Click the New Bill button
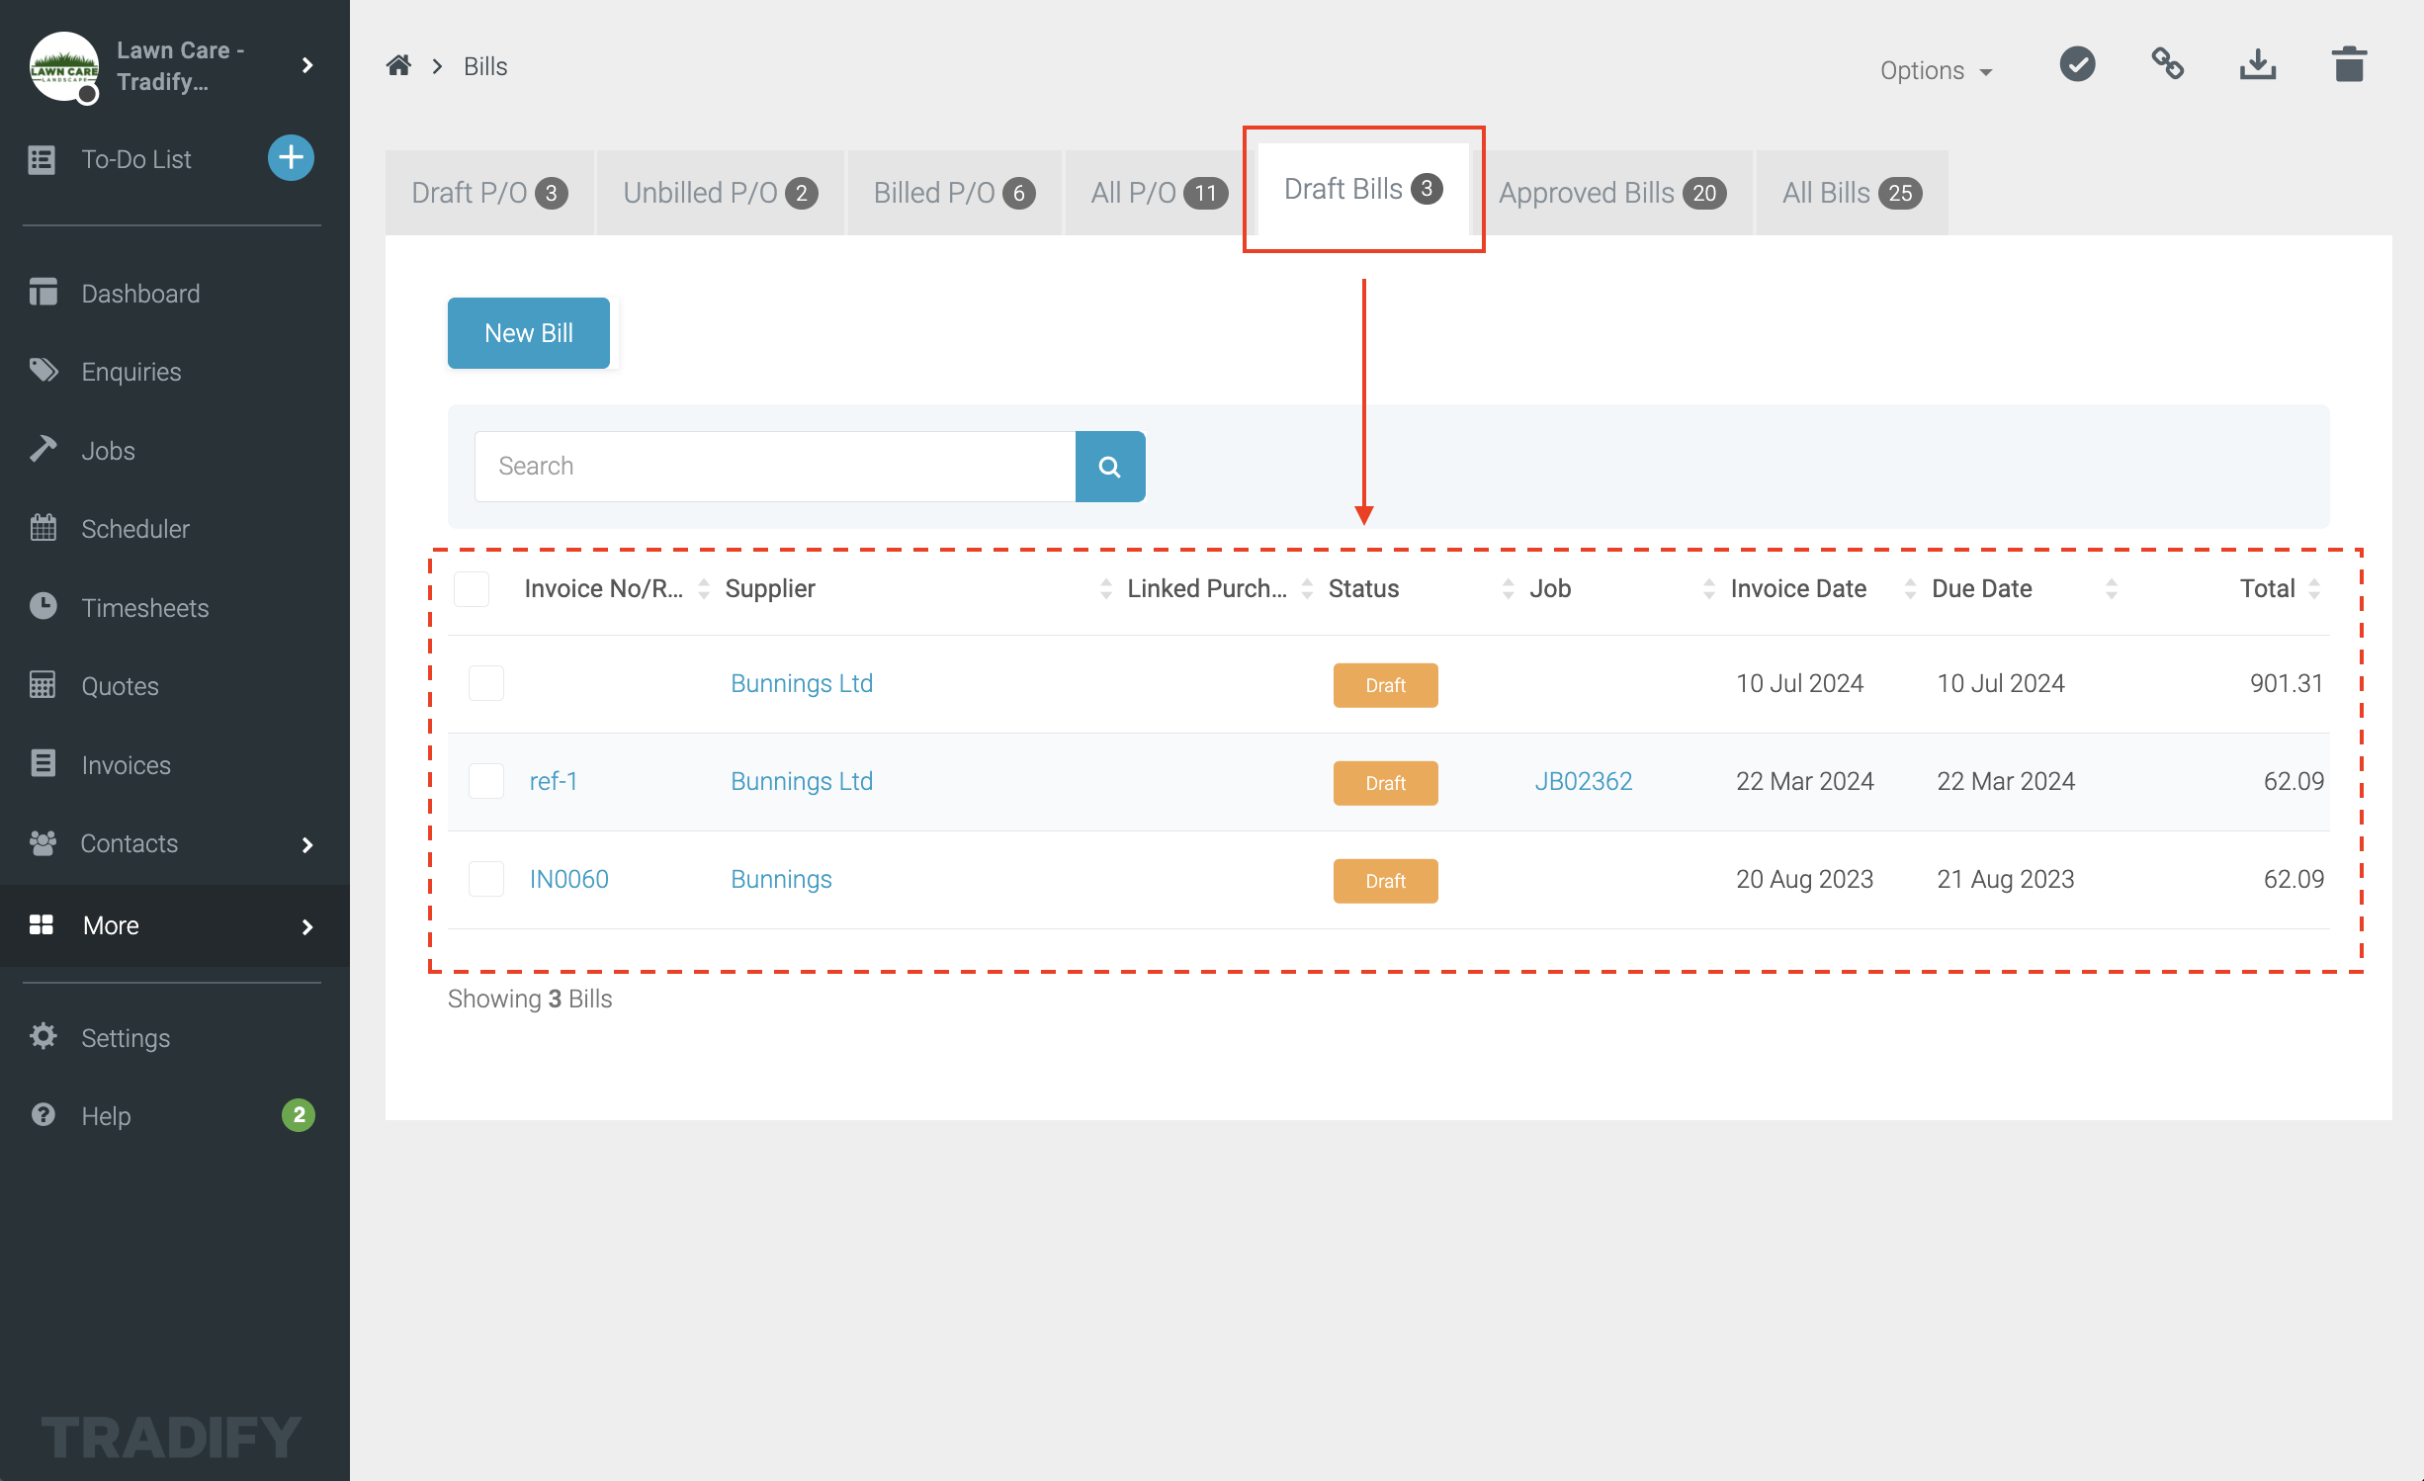The image size is (2424, 1481). pyautogui.click(x=528, y=332)
